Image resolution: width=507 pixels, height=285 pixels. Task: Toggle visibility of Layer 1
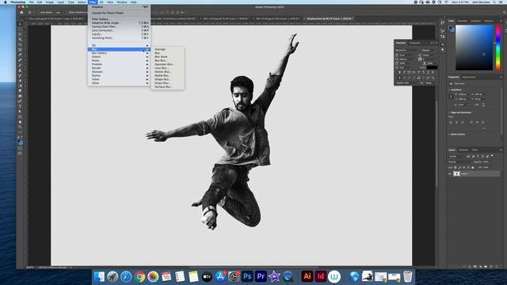pos(450,174)
